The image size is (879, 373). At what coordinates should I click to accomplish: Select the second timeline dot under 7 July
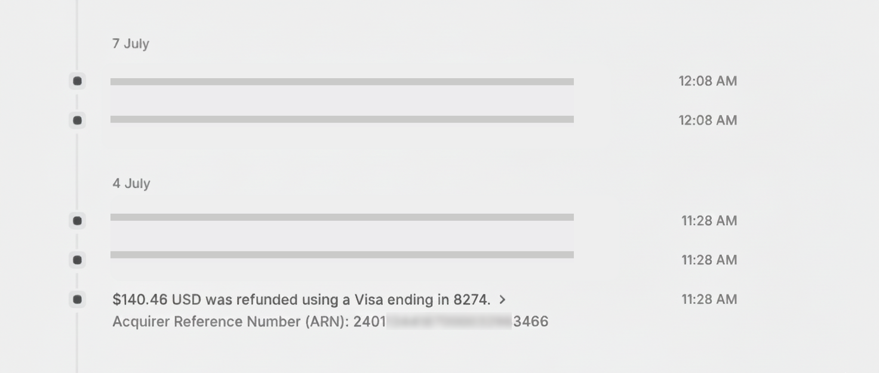[77, 120]
